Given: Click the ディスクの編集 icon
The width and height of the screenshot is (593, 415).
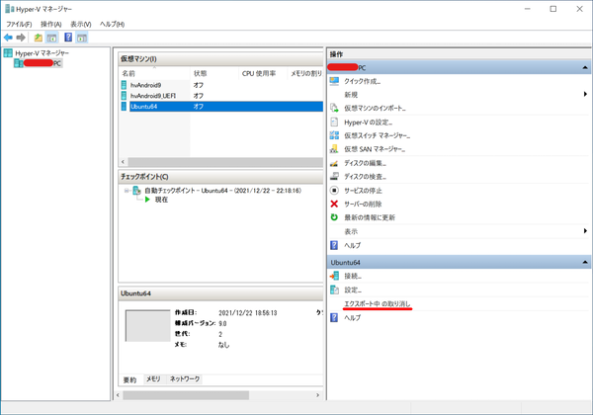Looking at the screenshot, I should click(334, 163).
